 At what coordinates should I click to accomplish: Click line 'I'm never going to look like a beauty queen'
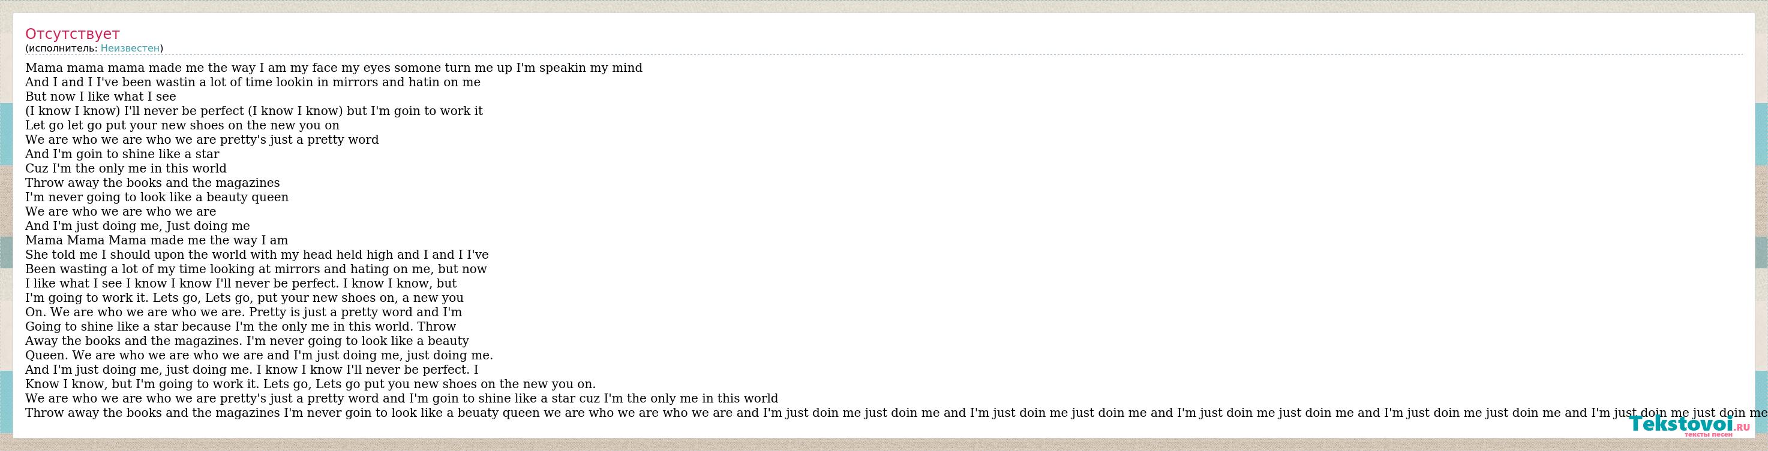[x=157, y=198]
